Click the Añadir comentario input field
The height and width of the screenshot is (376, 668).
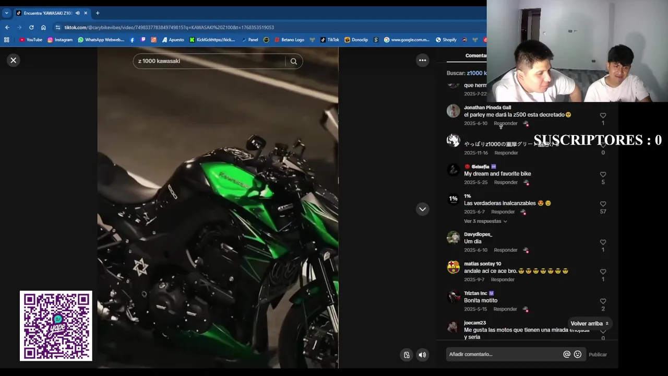(504, 355)
